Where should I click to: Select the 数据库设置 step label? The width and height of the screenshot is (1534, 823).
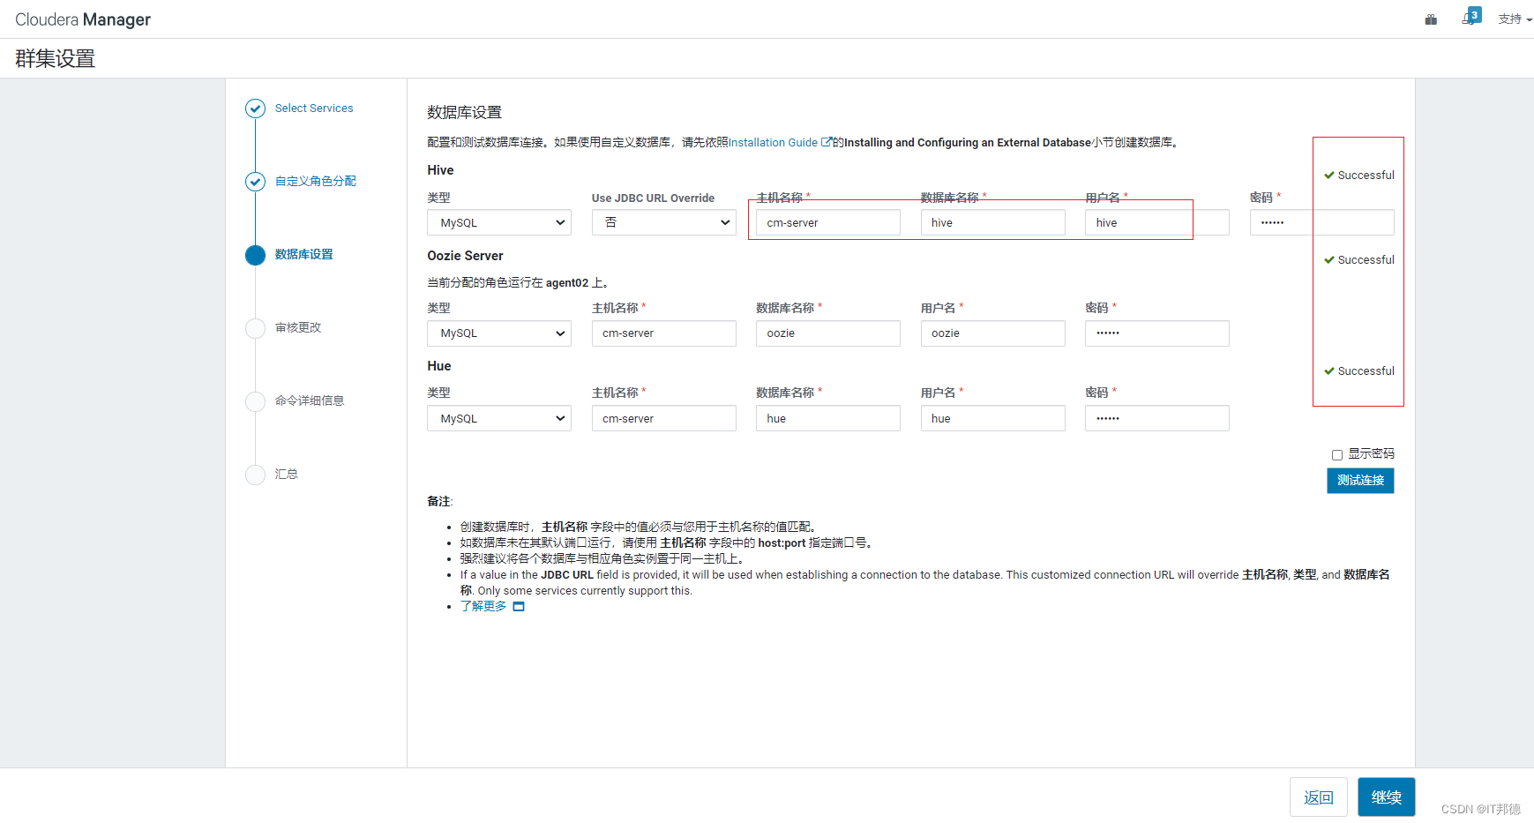point(304,255)
